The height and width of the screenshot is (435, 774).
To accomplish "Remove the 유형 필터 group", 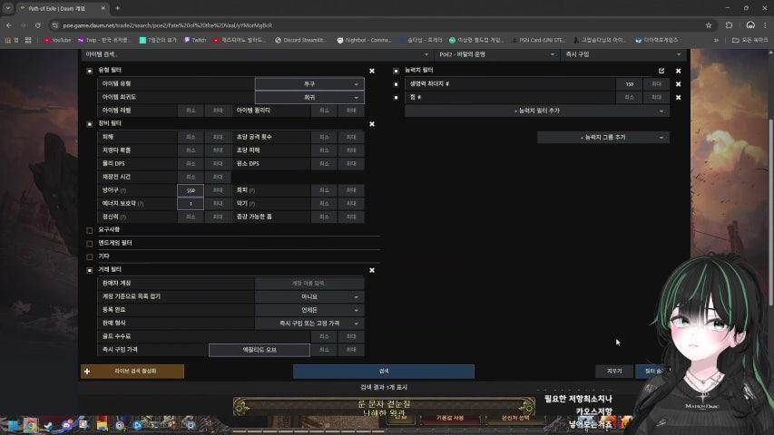I will click(x=372, y=71).
